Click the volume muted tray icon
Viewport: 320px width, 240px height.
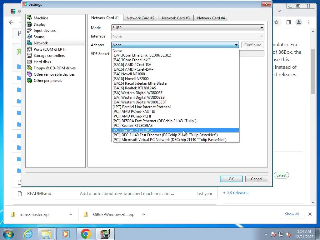tap(288, 234)
